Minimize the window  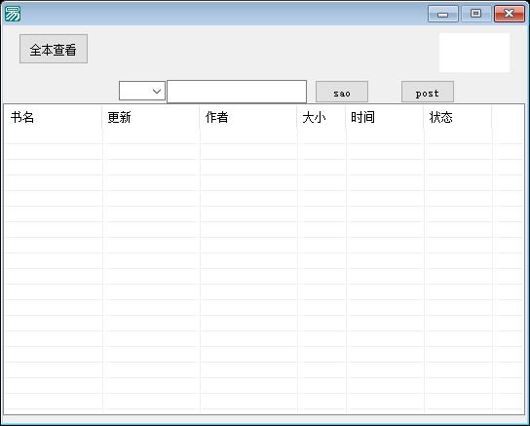click(442, 14)
